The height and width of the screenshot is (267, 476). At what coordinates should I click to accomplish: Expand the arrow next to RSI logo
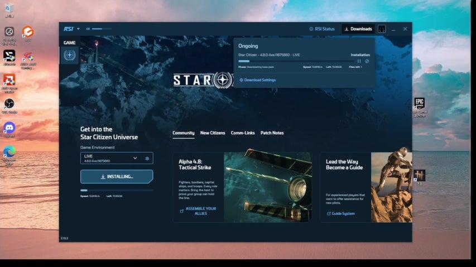pos(78,29)
